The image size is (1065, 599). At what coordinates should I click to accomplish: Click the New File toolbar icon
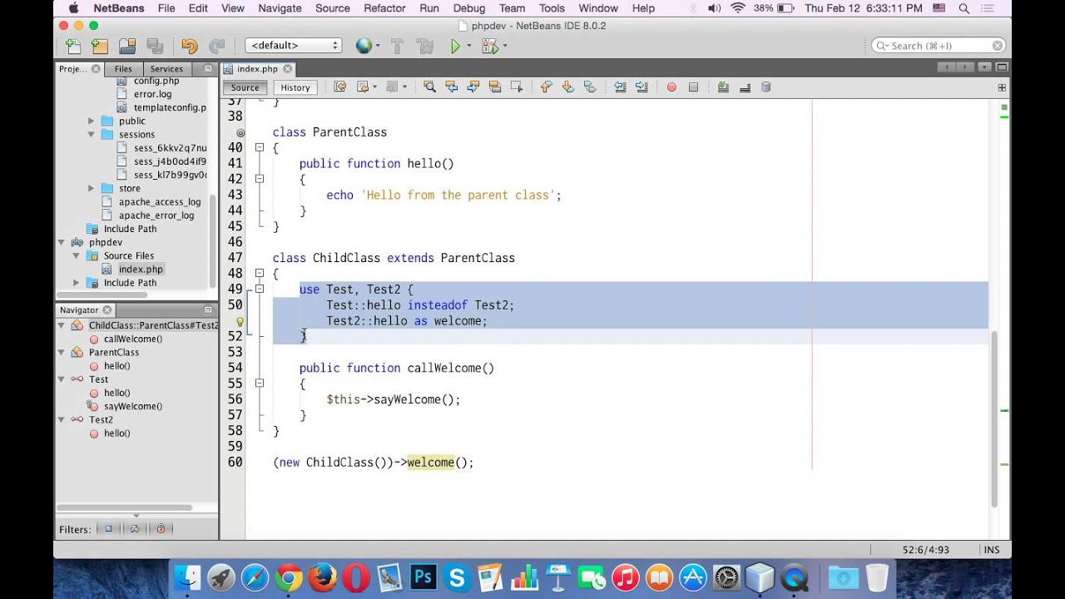click(x=73, y=47)
